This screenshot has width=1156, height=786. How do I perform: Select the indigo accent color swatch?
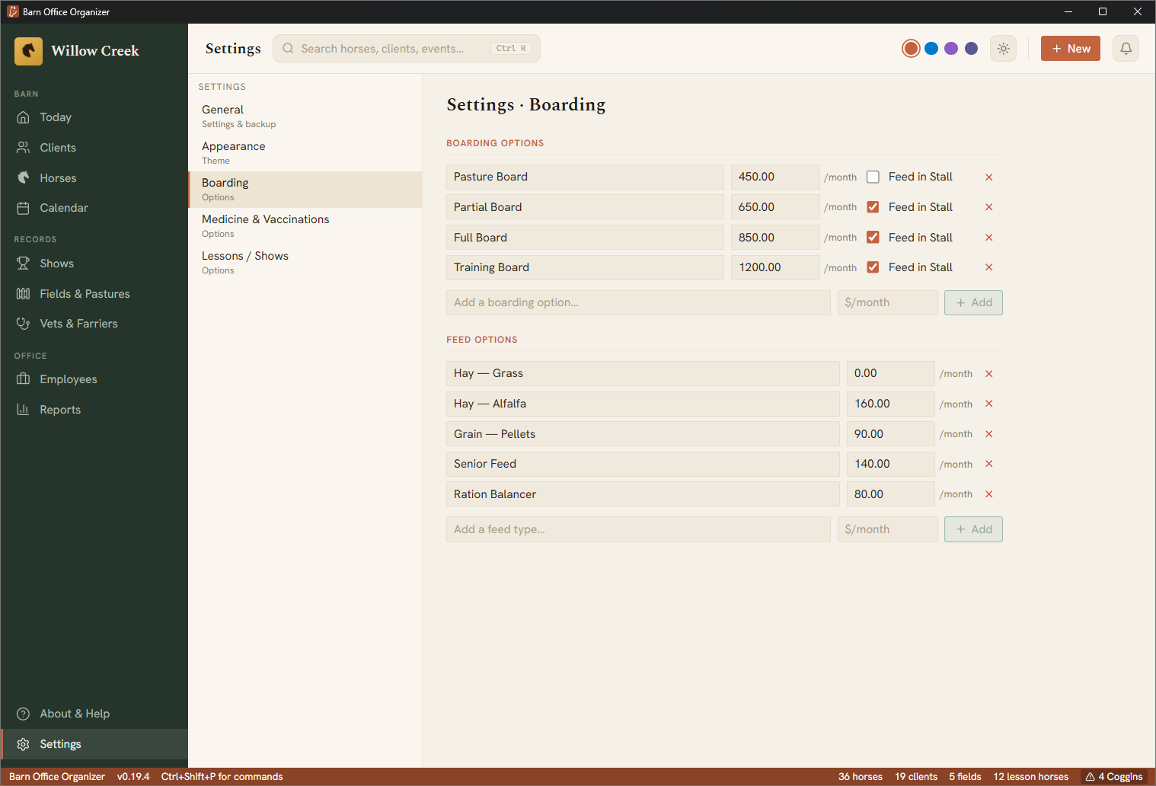pyautogui.click(x=971, y=49)
